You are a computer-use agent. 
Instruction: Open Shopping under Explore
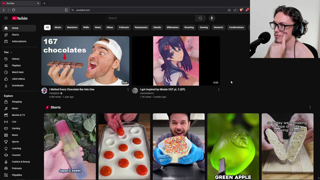pyautogui.click(x=19, y=102)
